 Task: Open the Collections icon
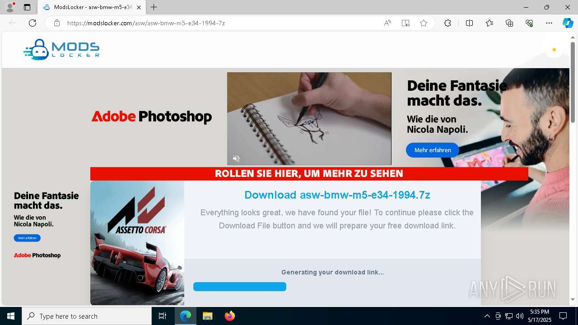(509, 23)
